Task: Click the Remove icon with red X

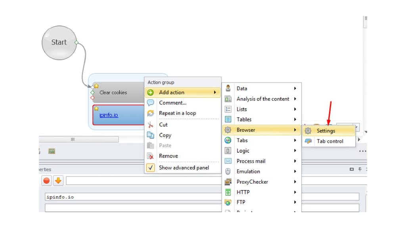Action: [x=150, y=156]
